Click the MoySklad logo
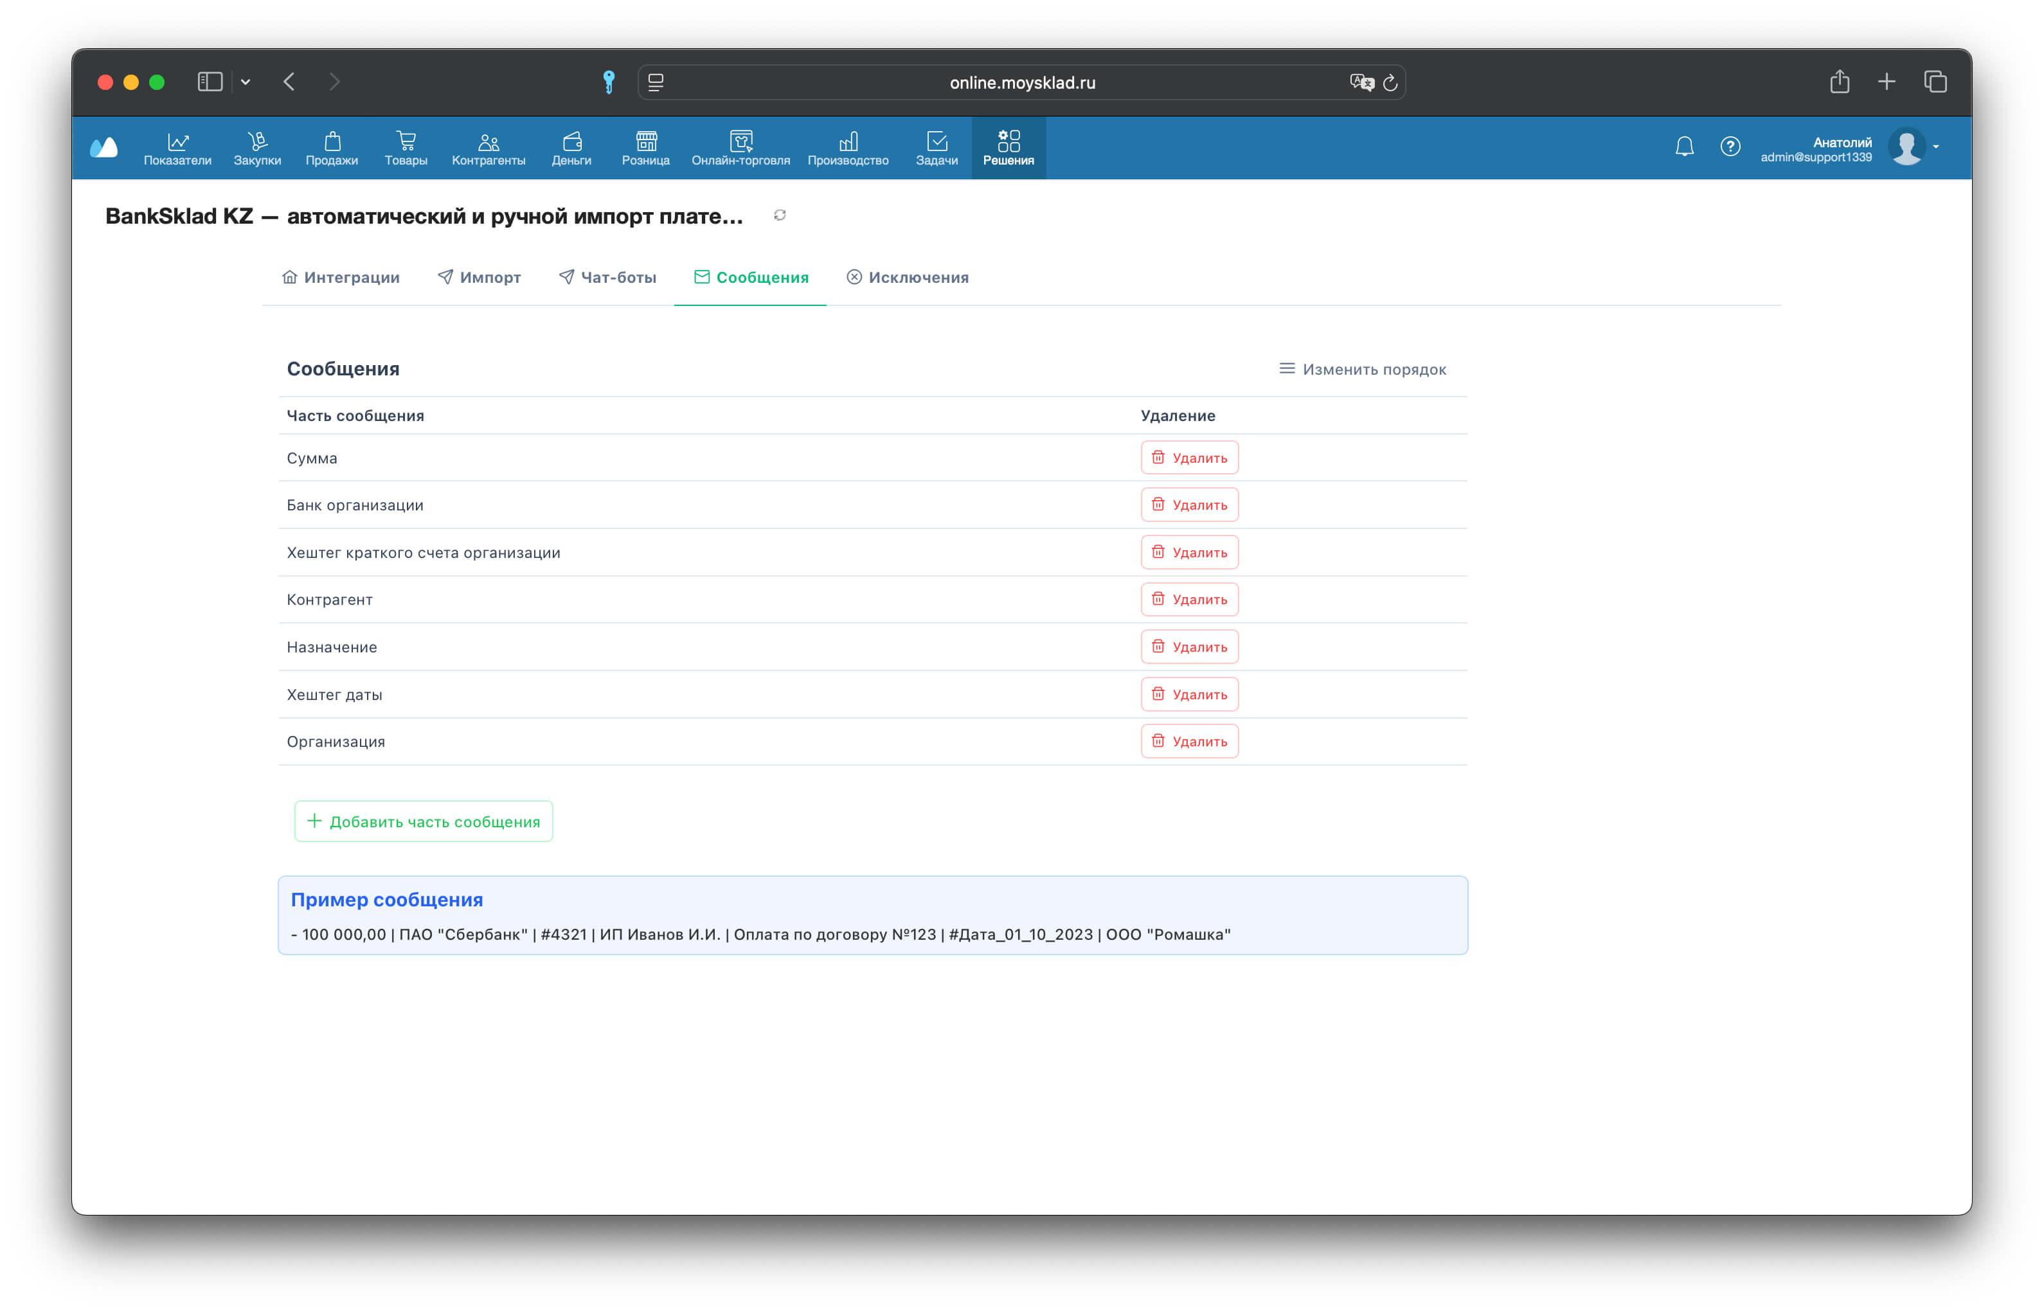 coord(103,147)
